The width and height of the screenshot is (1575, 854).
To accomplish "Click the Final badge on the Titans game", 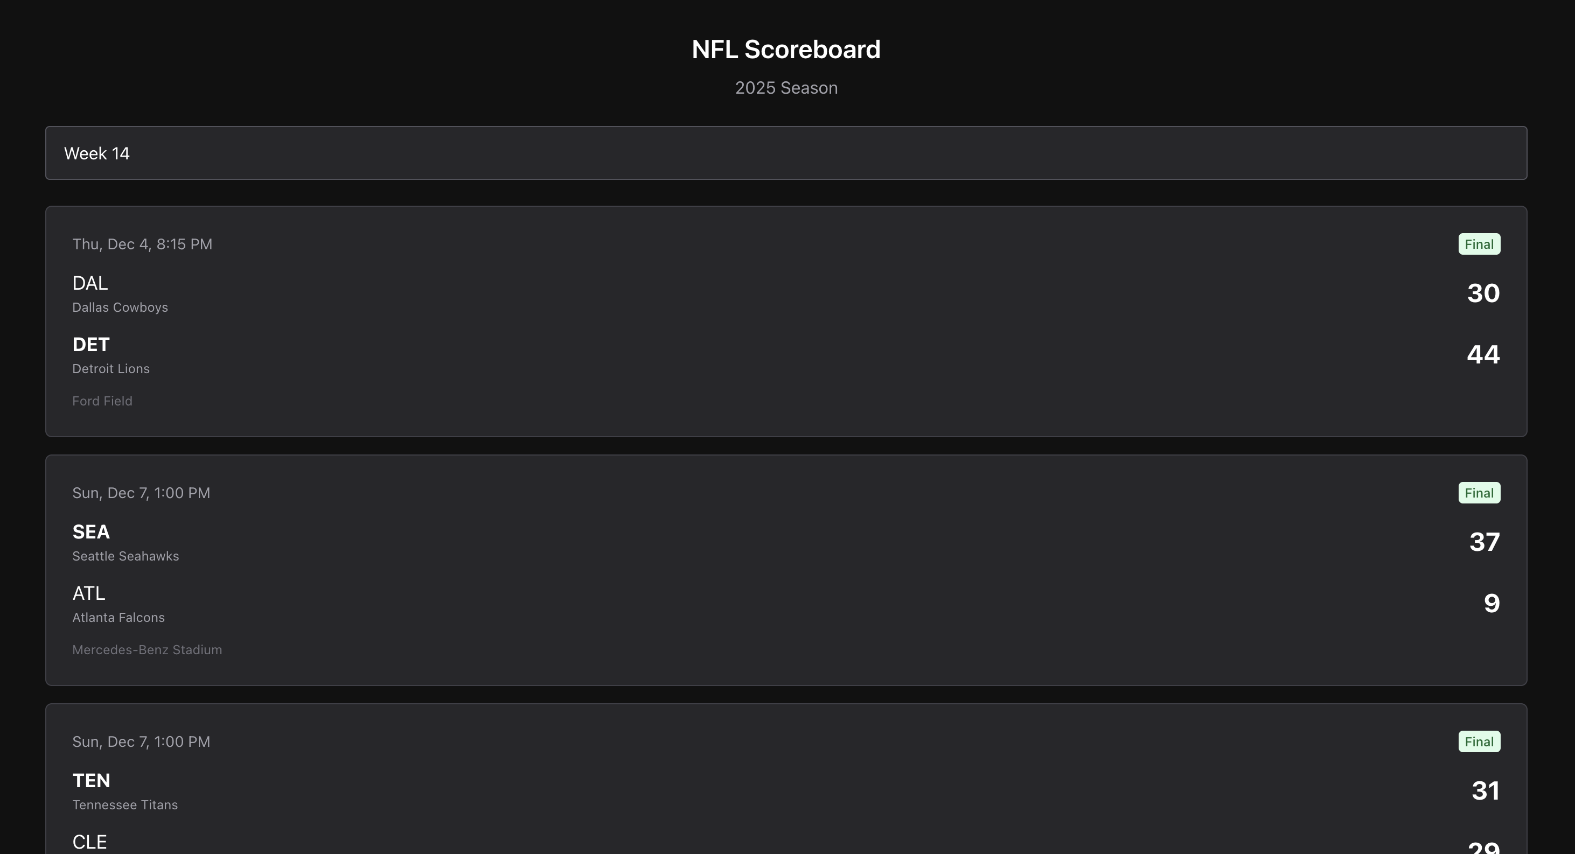I will pos(1479,741).
